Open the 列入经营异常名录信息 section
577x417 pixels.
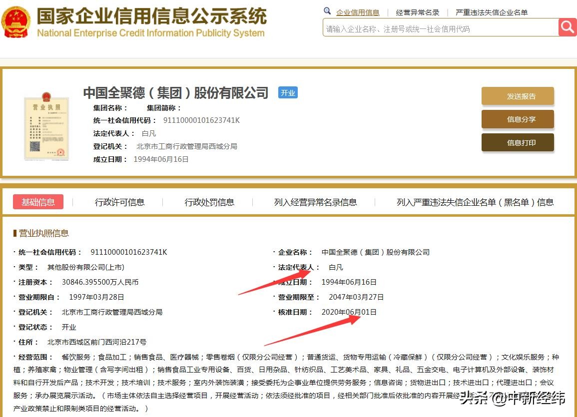point(316,202)
